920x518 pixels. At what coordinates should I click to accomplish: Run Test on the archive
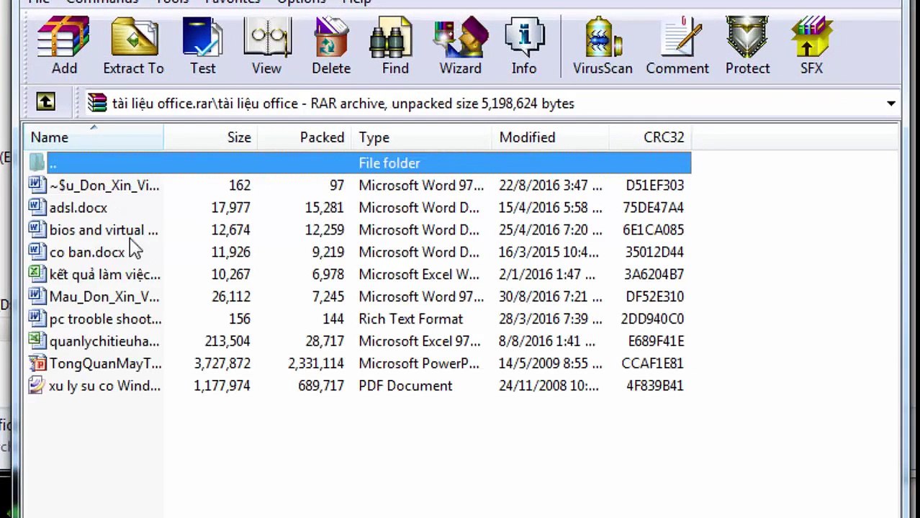click(x=202, y=45)
